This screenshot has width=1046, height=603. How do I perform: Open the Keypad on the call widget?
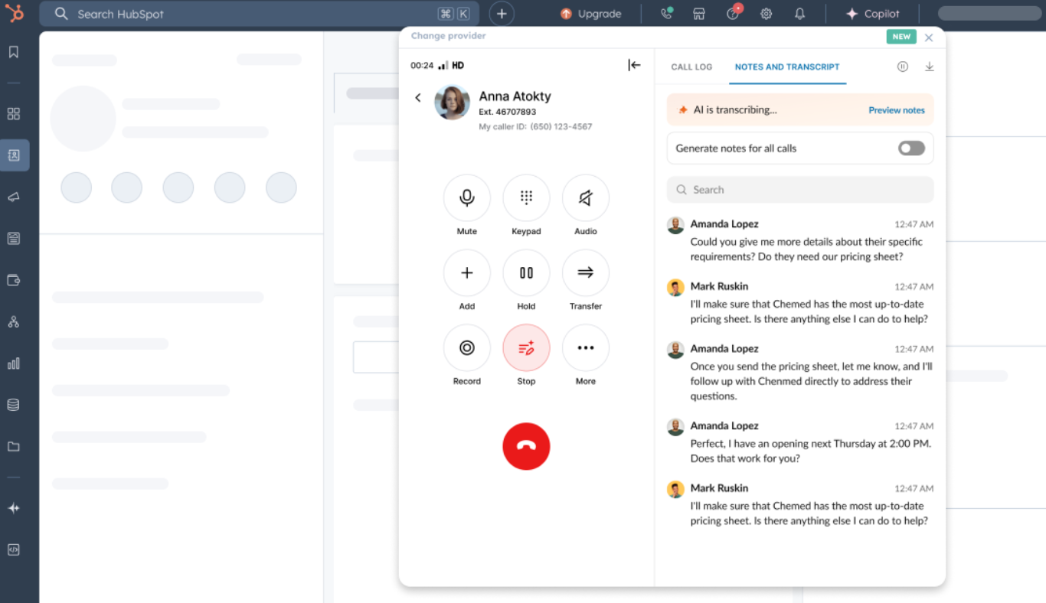526,197
